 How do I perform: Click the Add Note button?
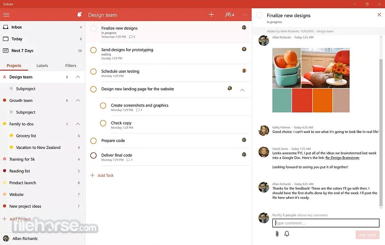[367, 235]
